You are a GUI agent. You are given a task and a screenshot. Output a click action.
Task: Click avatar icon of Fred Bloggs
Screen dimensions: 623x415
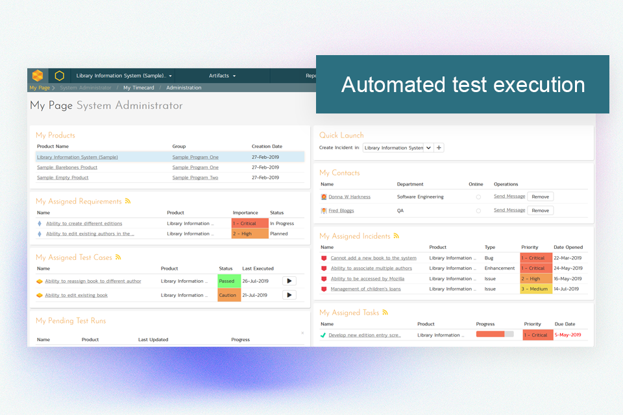324,211
